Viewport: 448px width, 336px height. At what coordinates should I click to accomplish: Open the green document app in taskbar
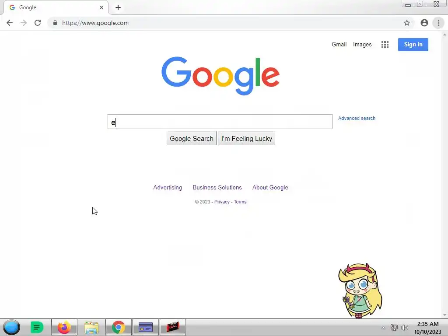[x=37, y=327]
